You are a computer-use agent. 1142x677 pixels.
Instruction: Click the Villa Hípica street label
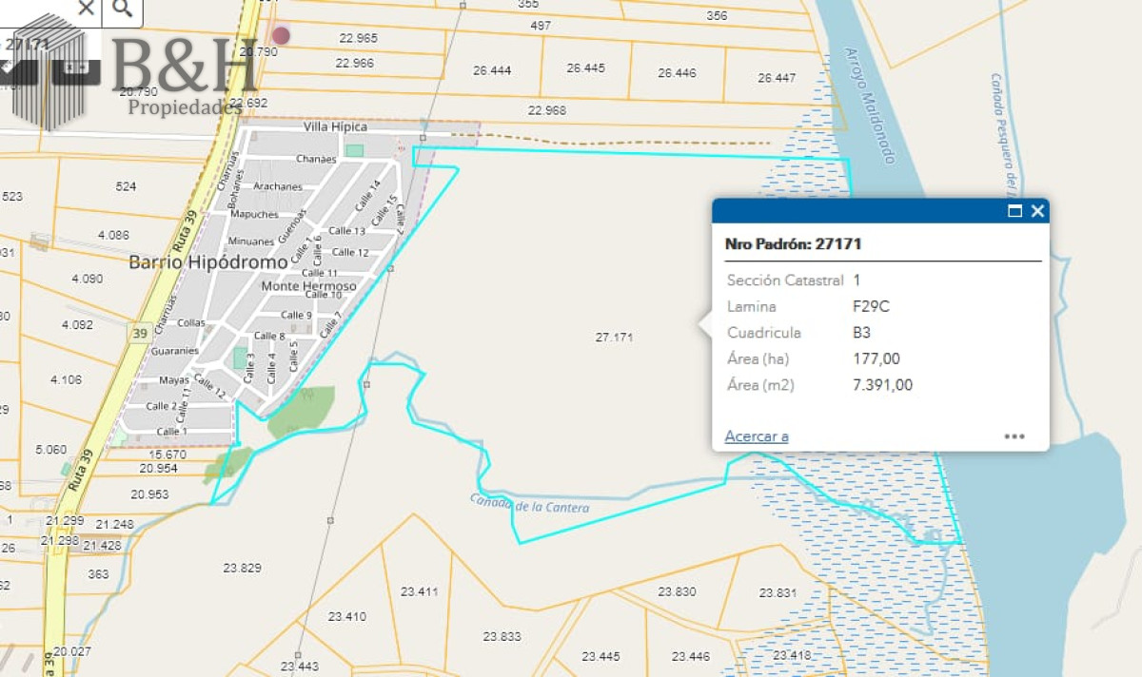335,126
